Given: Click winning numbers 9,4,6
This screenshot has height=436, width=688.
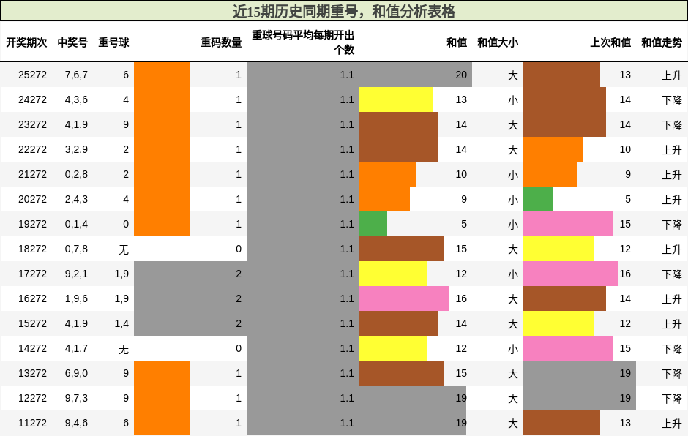Looking at the screenshot, I should pyautogui.click(x=76, y=423).
